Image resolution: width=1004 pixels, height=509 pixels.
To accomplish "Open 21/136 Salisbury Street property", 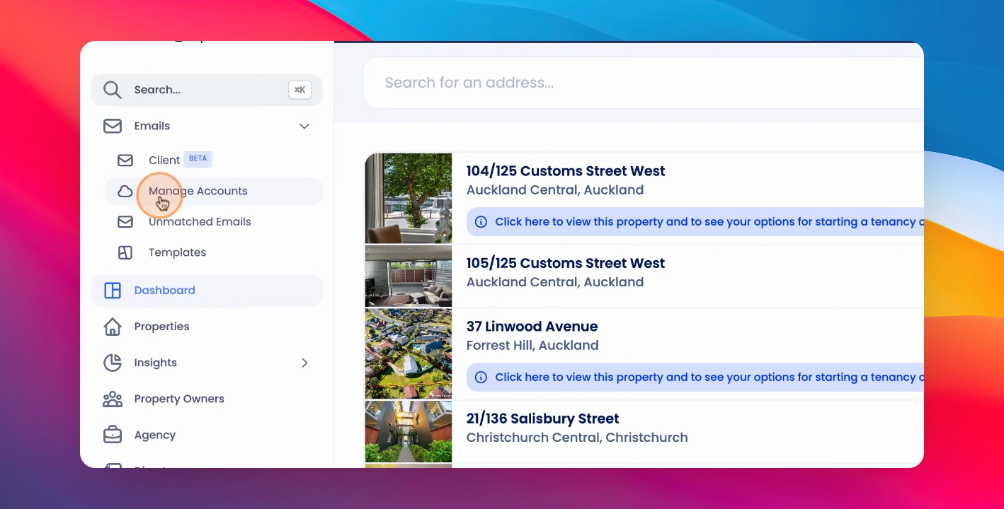I will click(x=542, y=419).
